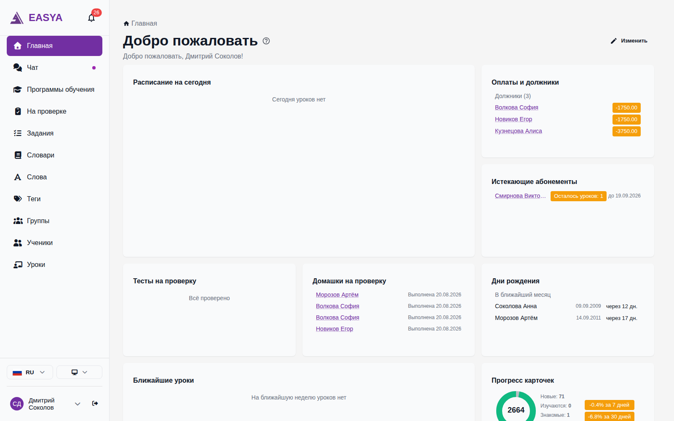The height and width of the screenshot is (421, 674).
Task: Open the RU language dropdown
Action: 30,372
